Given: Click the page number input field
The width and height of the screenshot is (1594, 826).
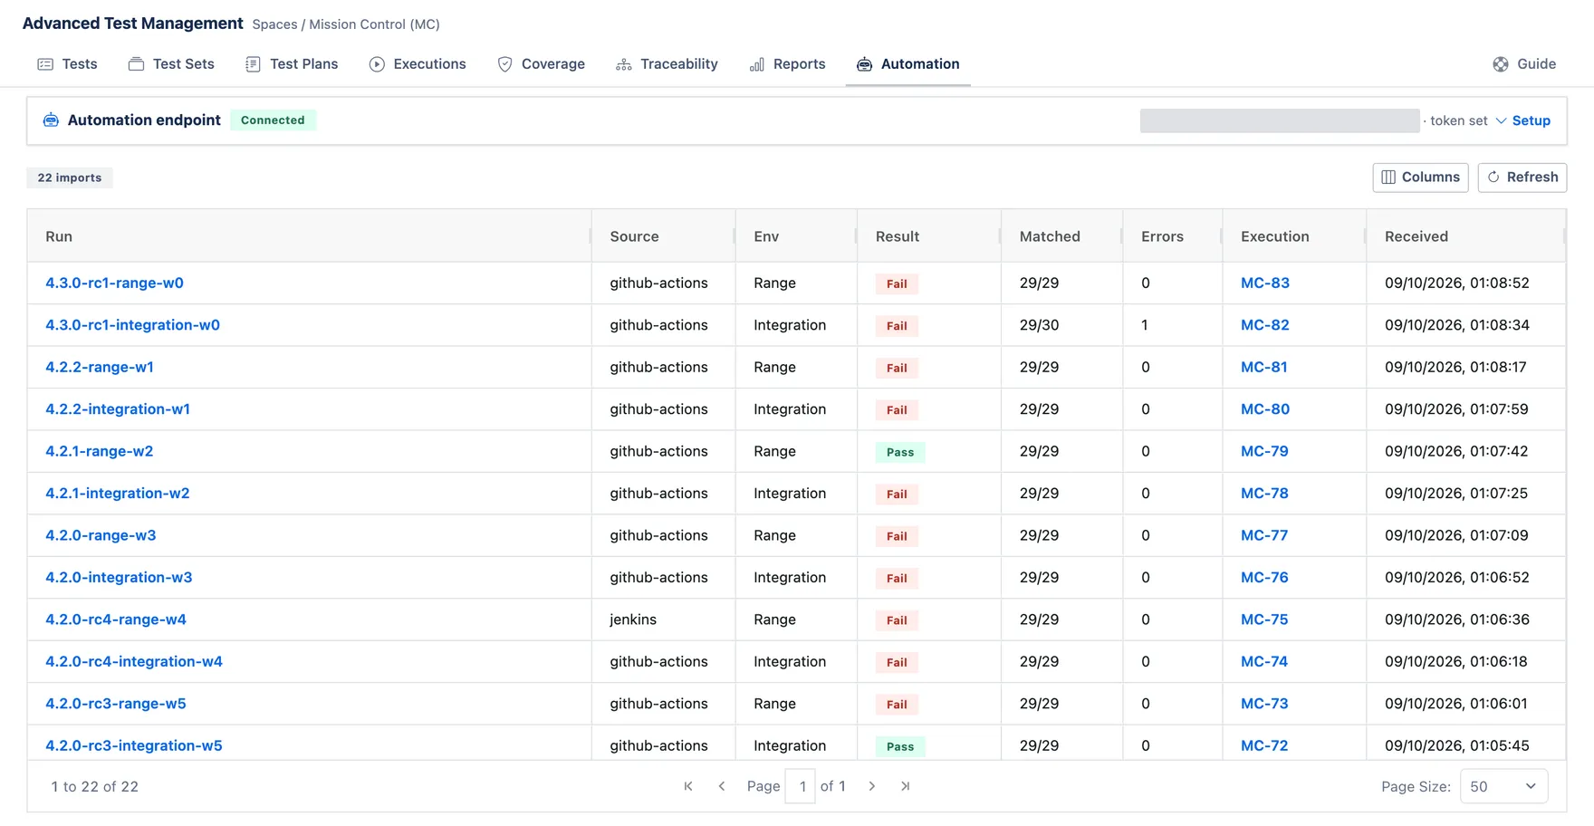Looking at the screenshot, I should [801, 786].
